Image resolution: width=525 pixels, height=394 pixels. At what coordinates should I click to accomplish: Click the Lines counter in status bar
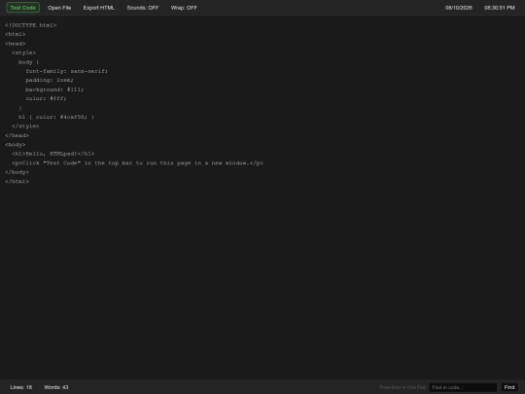pyautogui.click(x=21, y=387)
